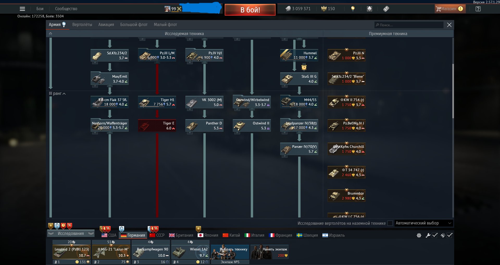Switch to the Вертолёты tab
Screen dimensions: 500x265
click(x=82, y=25)
